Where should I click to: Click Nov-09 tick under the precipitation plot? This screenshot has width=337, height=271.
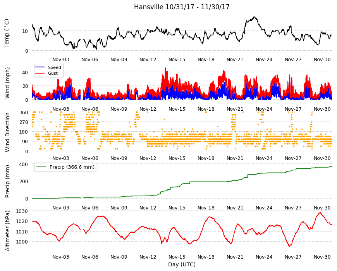[119, 208]
